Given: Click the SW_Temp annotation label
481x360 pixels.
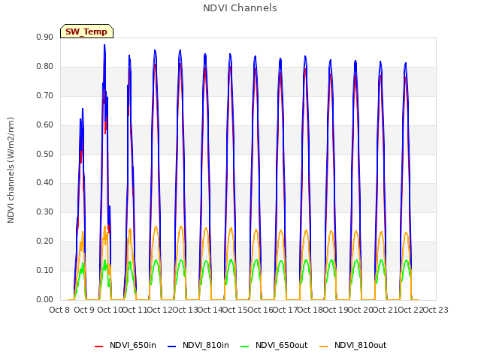Looking at the screenshot, I should coord(86,31).
